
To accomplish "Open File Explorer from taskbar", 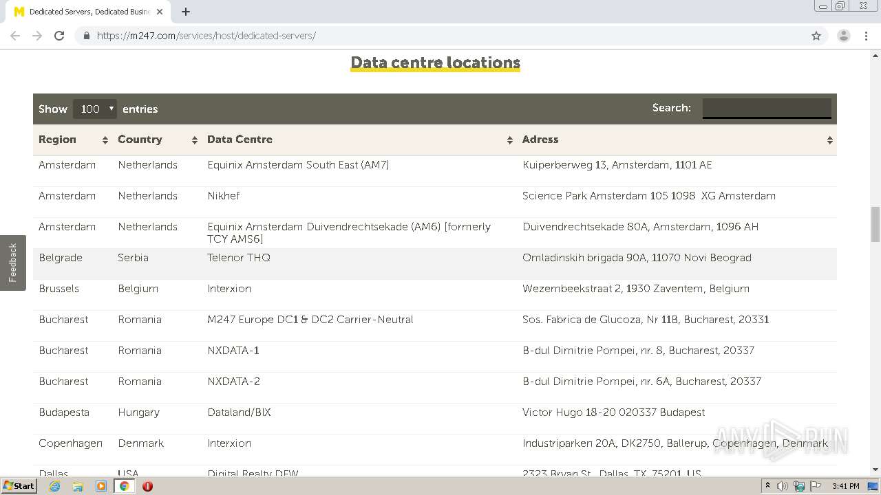I will click(x=78, y=486).
